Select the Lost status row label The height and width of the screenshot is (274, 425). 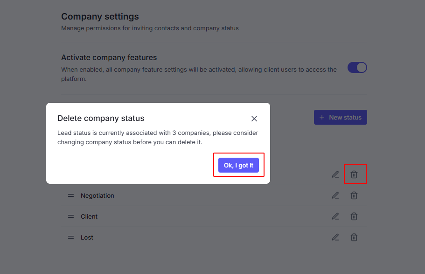[87, 237]
